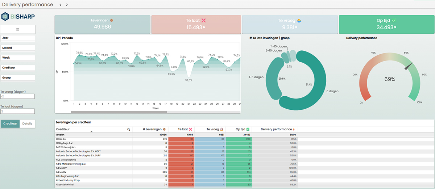Go to the next sheet arrow
The image size is (435, 189).
(67, 5)
